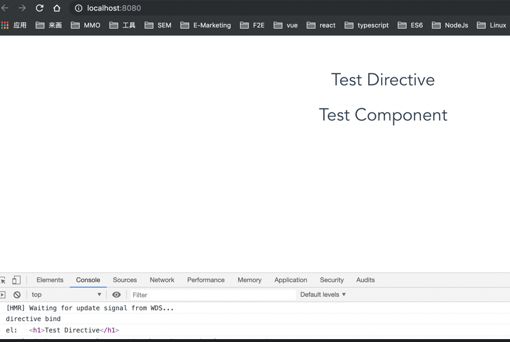Open the react bookmark folder
This screenshot has height=342, width=510.
[x=321, y=25]
